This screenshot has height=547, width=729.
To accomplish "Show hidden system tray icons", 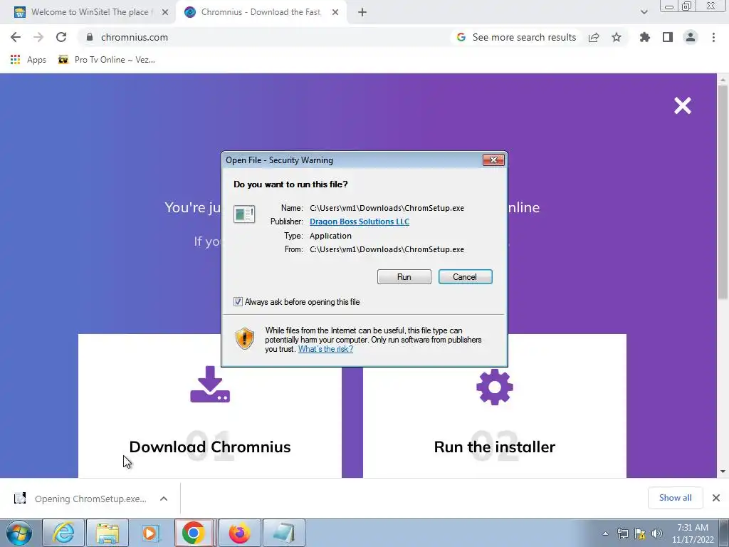I will (x=605, y=533).
